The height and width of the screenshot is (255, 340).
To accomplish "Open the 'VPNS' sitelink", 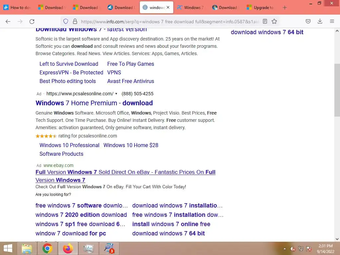I will [114, 73].
